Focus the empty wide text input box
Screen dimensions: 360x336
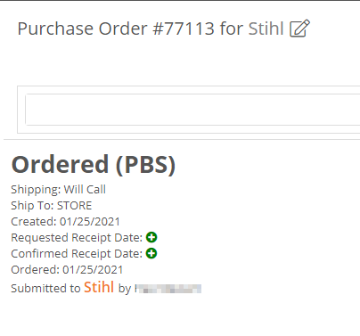tap(192, 110)
